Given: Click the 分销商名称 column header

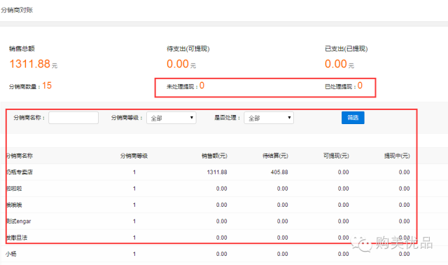Looking at the screenshot, I should (x=20, y=156).
